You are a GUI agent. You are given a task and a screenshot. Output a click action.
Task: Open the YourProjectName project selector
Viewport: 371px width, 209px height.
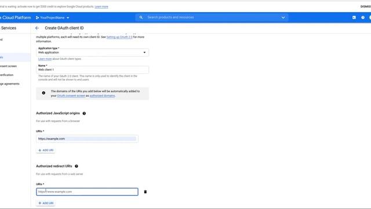53,17
